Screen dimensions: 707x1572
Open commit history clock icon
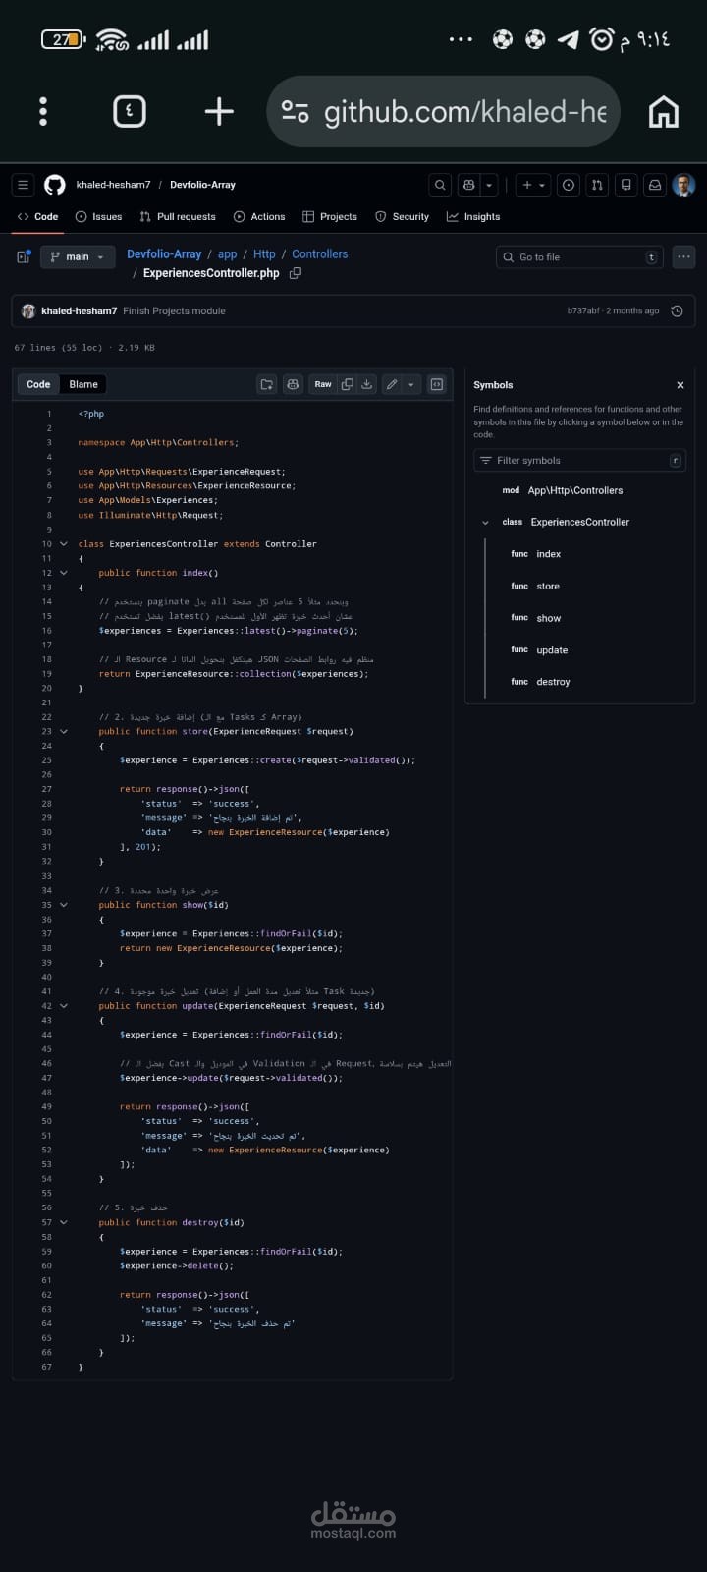tap(677, 311)
